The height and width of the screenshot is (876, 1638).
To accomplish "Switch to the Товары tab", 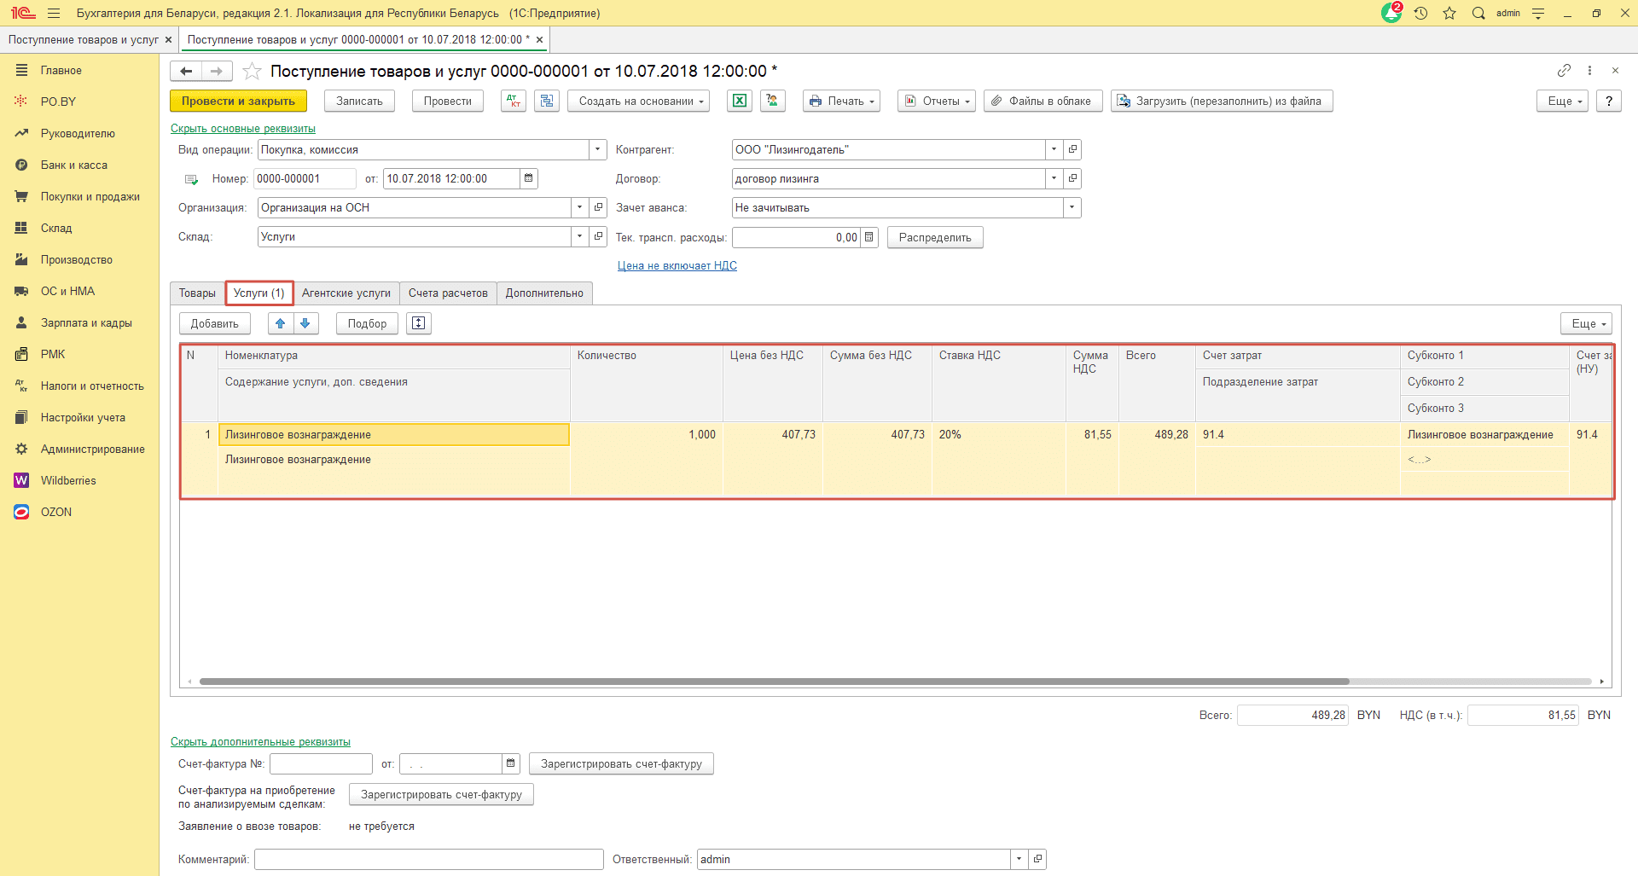I will coord(197,293).
